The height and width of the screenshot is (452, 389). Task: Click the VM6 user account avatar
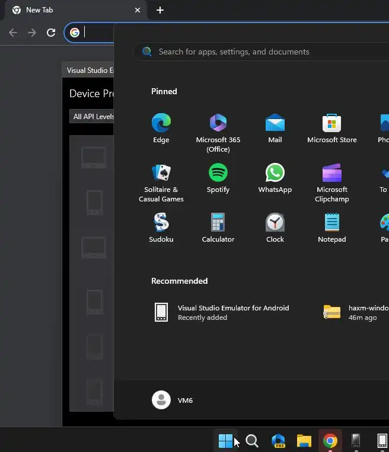click(161, 400)
